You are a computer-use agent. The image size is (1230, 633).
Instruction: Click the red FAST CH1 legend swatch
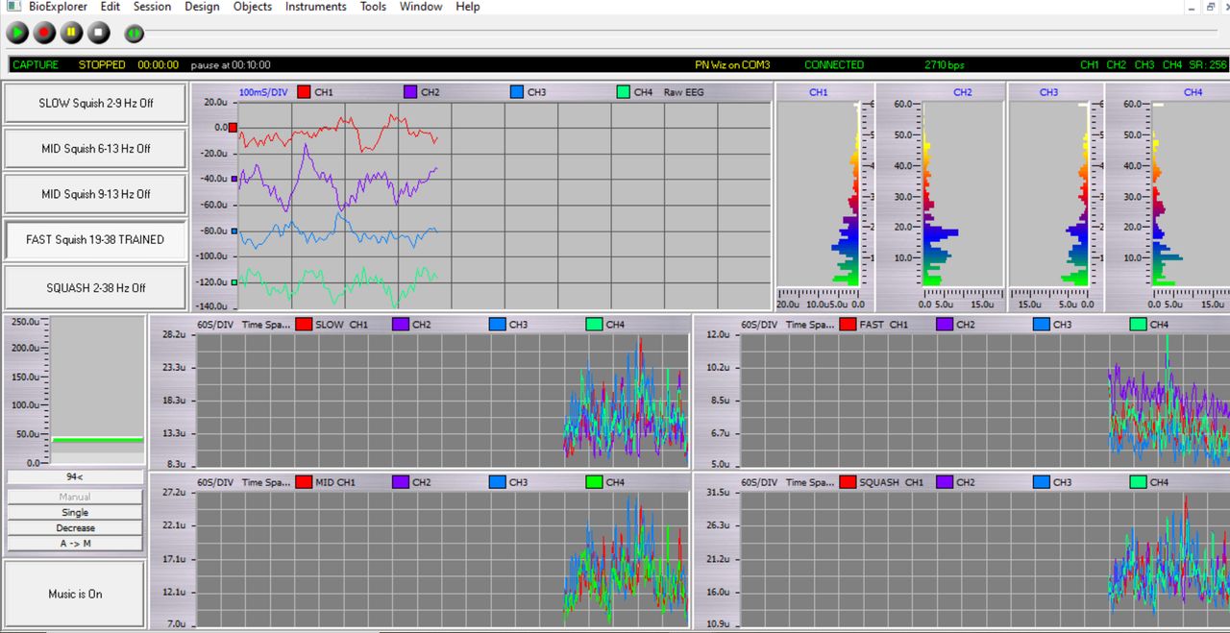click(x=847, y=325)
